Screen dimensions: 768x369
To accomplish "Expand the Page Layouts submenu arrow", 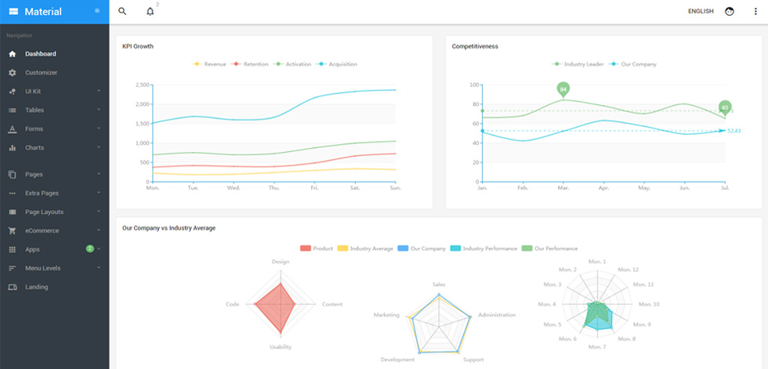I will click(99, 212).
